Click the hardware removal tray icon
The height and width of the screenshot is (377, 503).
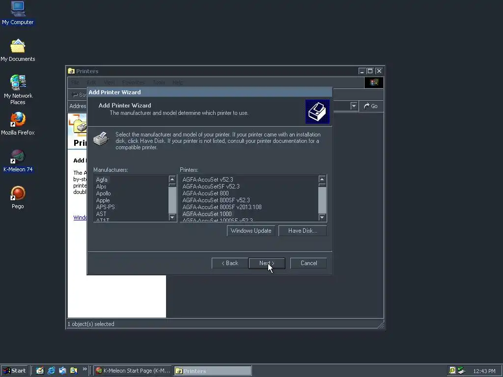(x=461, y=371)
